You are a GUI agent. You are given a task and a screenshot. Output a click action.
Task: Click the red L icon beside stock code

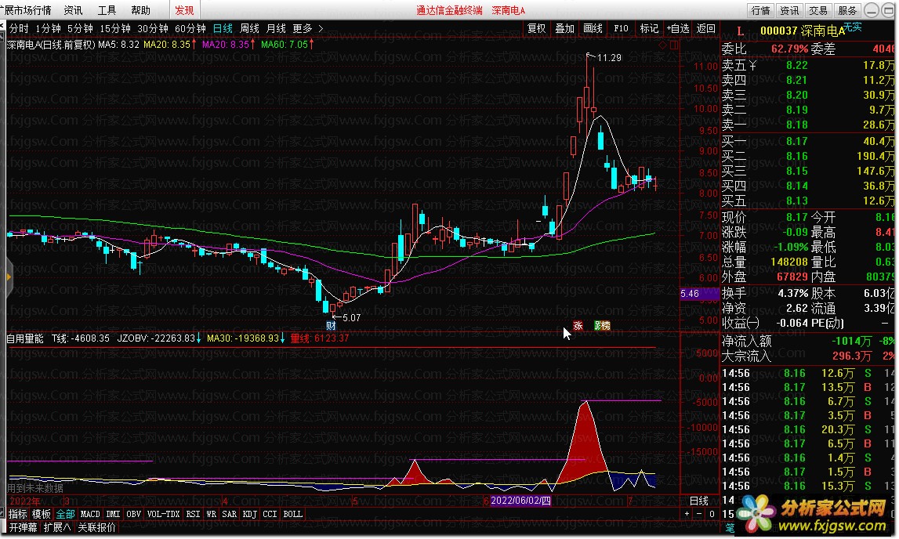740,31
